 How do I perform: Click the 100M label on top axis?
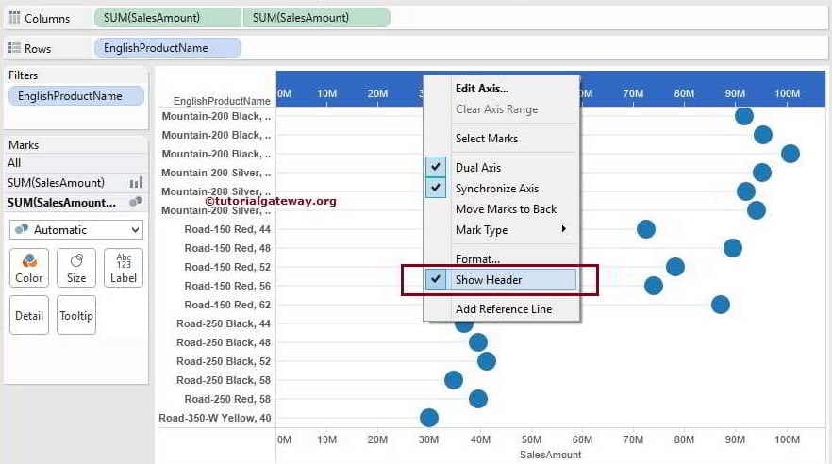[x=787, y=93]
